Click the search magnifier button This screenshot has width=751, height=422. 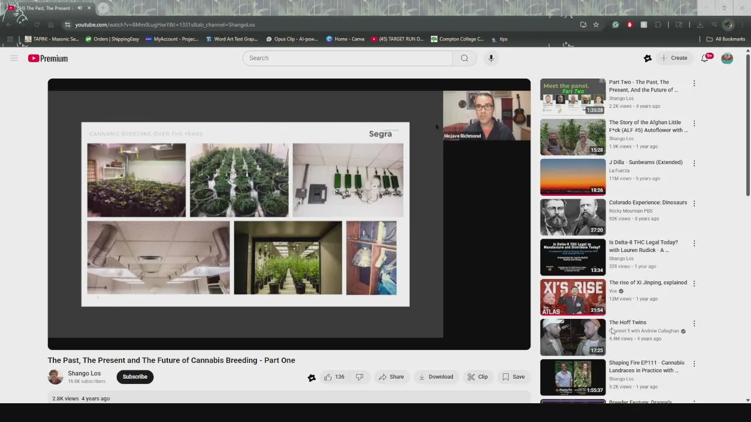pos(465,58)
